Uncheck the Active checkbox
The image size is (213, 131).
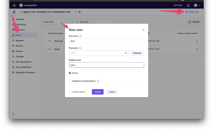[x=70, y=73]
